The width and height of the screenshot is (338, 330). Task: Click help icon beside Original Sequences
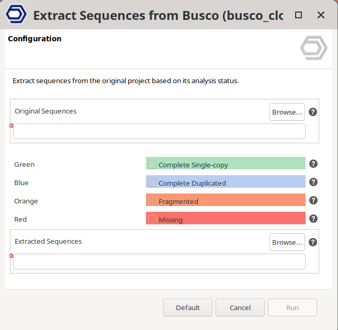(313, 112)
